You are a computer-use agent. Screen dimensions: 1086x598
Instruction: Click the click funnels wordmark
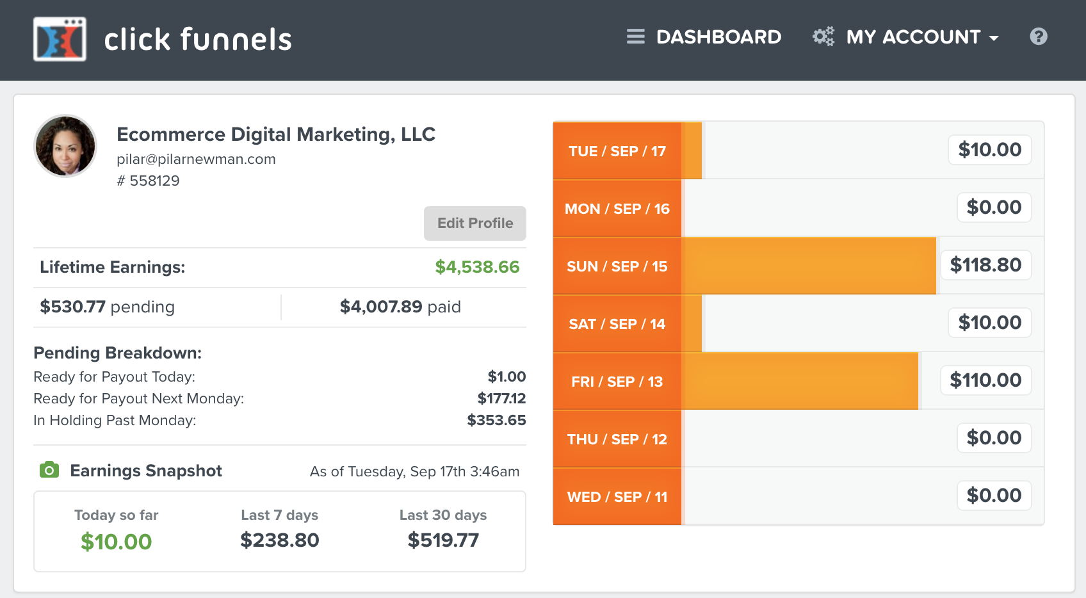pyautogui.click(x=198, y=39)
